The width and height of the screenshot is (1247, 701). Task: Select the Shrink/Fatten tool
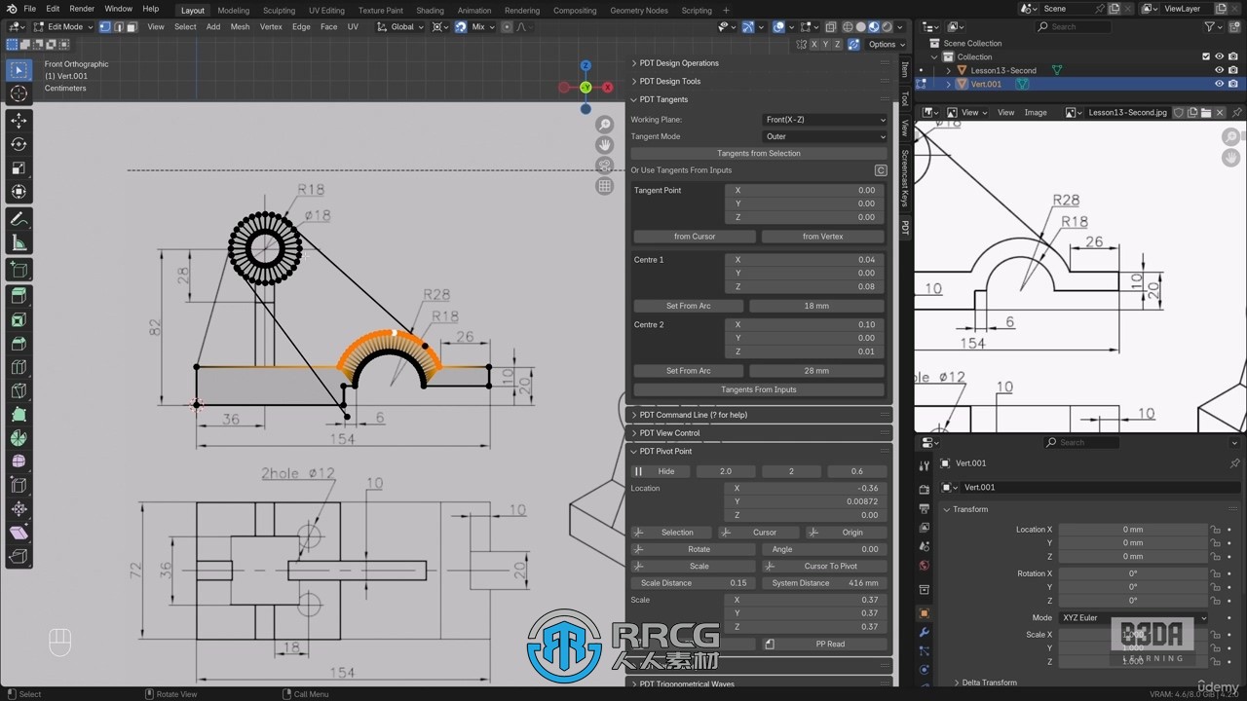19,509
